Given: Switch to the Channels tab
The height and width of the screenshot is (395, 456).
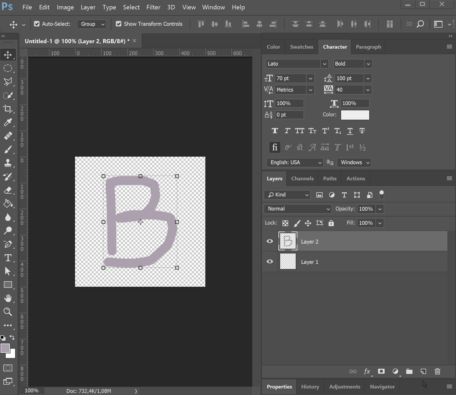Looking at the screenshot, I should click(302, 179).
